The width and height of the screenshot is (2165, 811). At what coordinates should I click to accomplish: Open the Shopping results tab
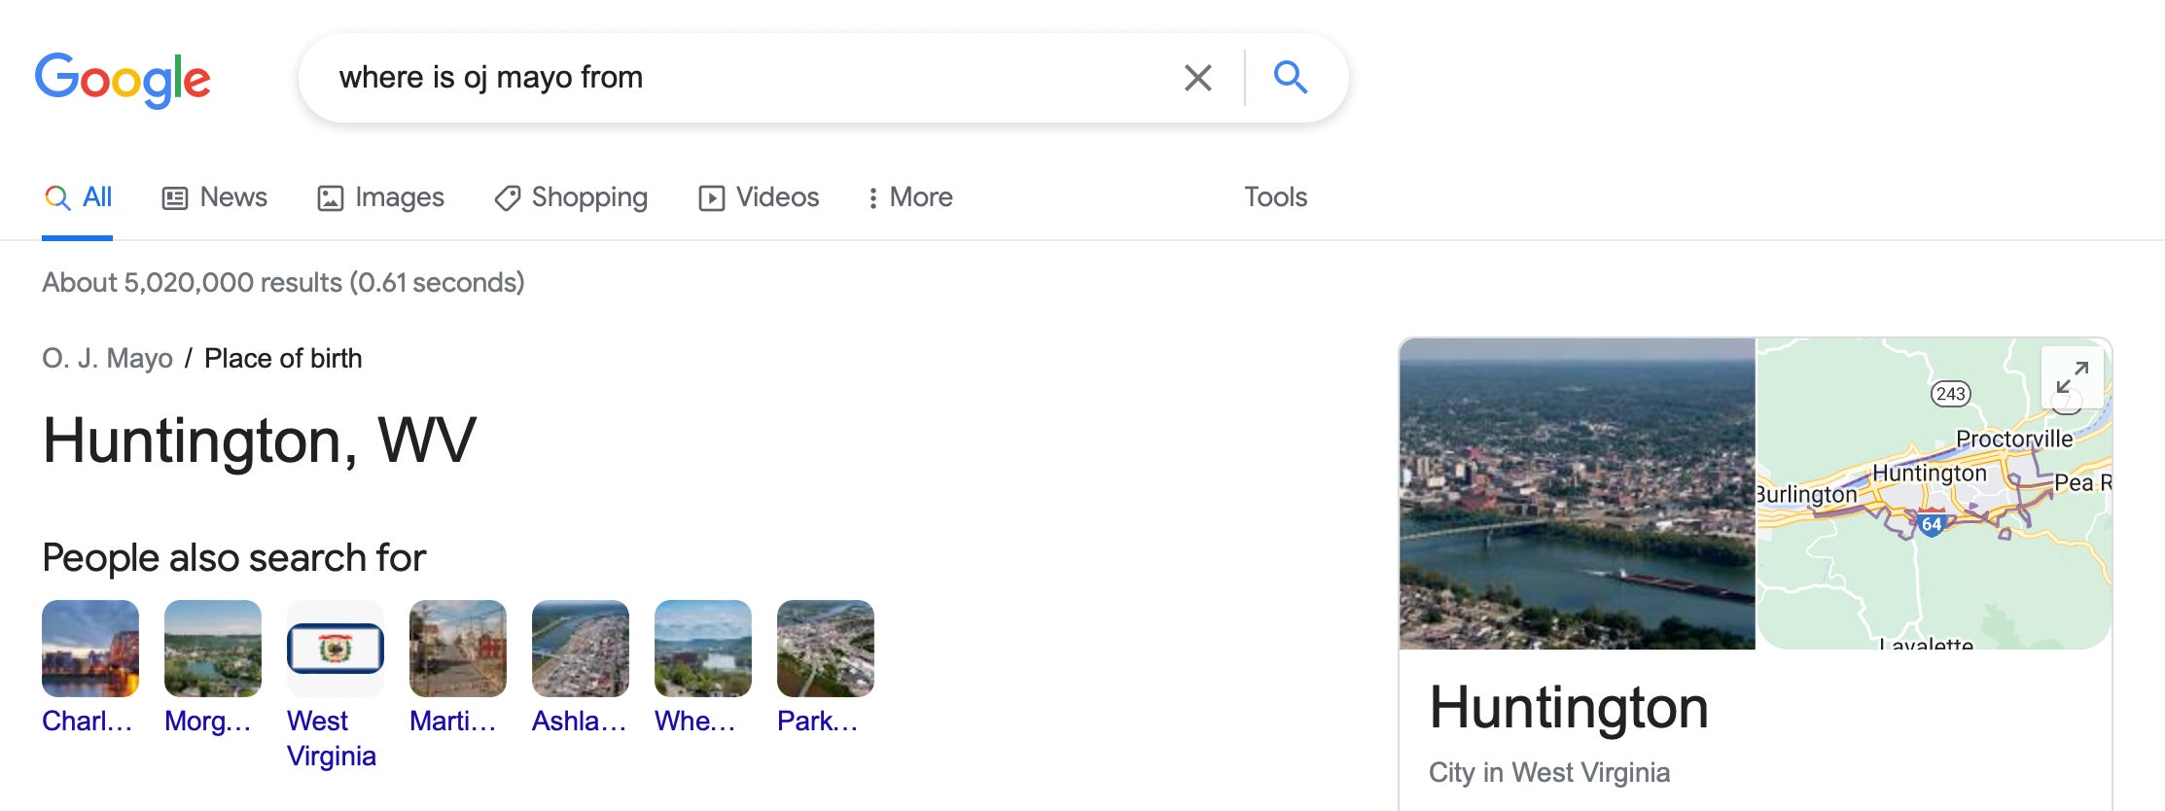point(571,197)
